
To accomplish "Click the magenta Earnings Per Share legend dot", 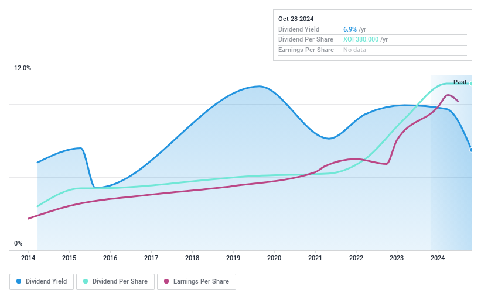I will 166,281.
